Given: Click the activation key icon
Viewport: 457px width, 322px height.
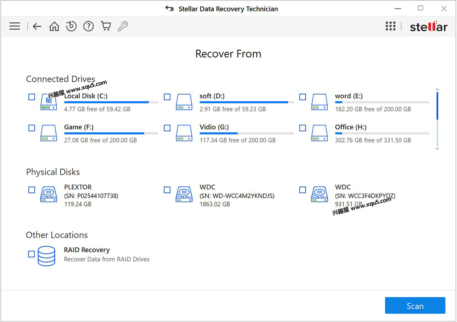Looking at the screenshot, I should pyautogui.click(x=123, y=26).
